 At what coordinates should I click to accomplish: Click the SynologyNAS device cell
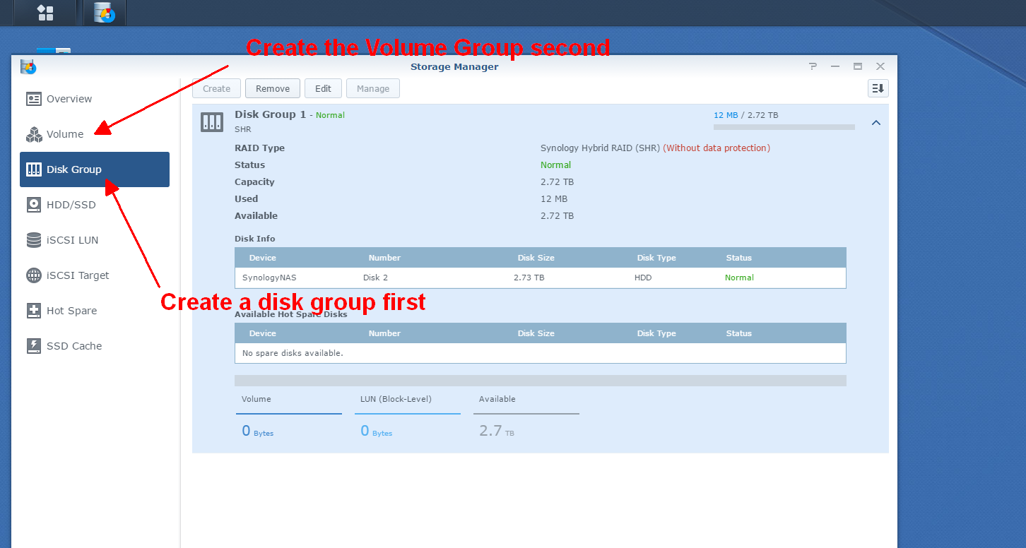point(269,278)
